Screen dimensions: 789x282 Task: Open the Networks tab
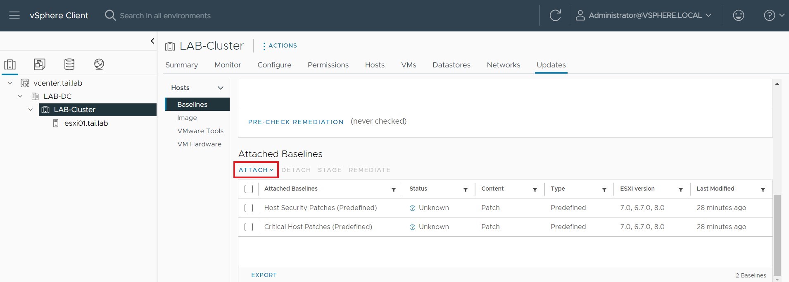504,65
